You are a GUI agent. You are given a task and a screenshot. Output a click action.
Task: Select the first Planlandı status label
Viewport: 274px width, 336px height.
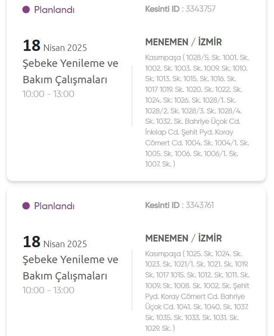[x=54, y=10]
